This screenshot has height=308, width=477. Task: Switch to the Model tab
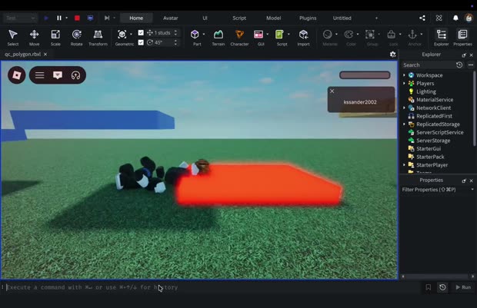(273, 18)
